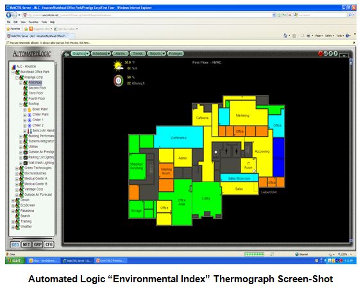Screen dimensions: 361x288
Task: Click the Windows Start button
Action: click(15, 260)
